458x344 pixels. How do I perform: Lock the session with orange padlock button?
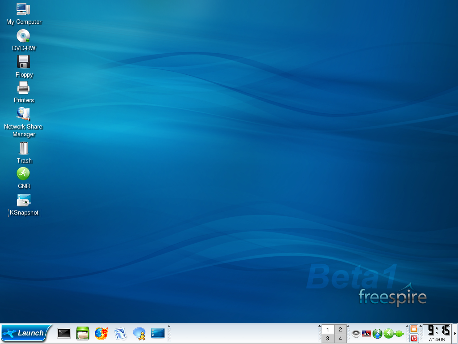tap(414, 329)
